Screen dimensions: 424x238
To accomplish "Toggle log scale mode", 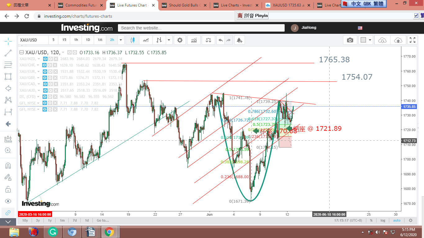I will tap(383, 220).
